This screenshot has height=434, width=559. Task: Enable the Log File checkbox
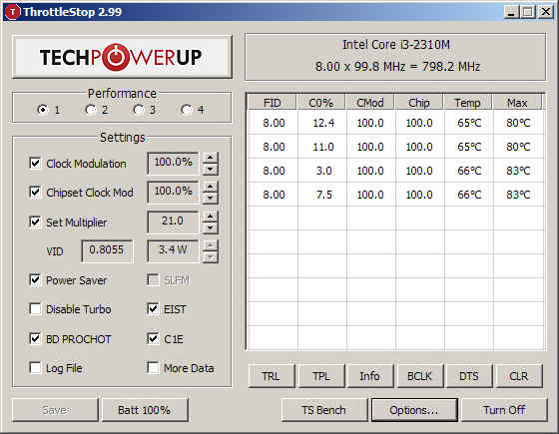click(35, 367)
